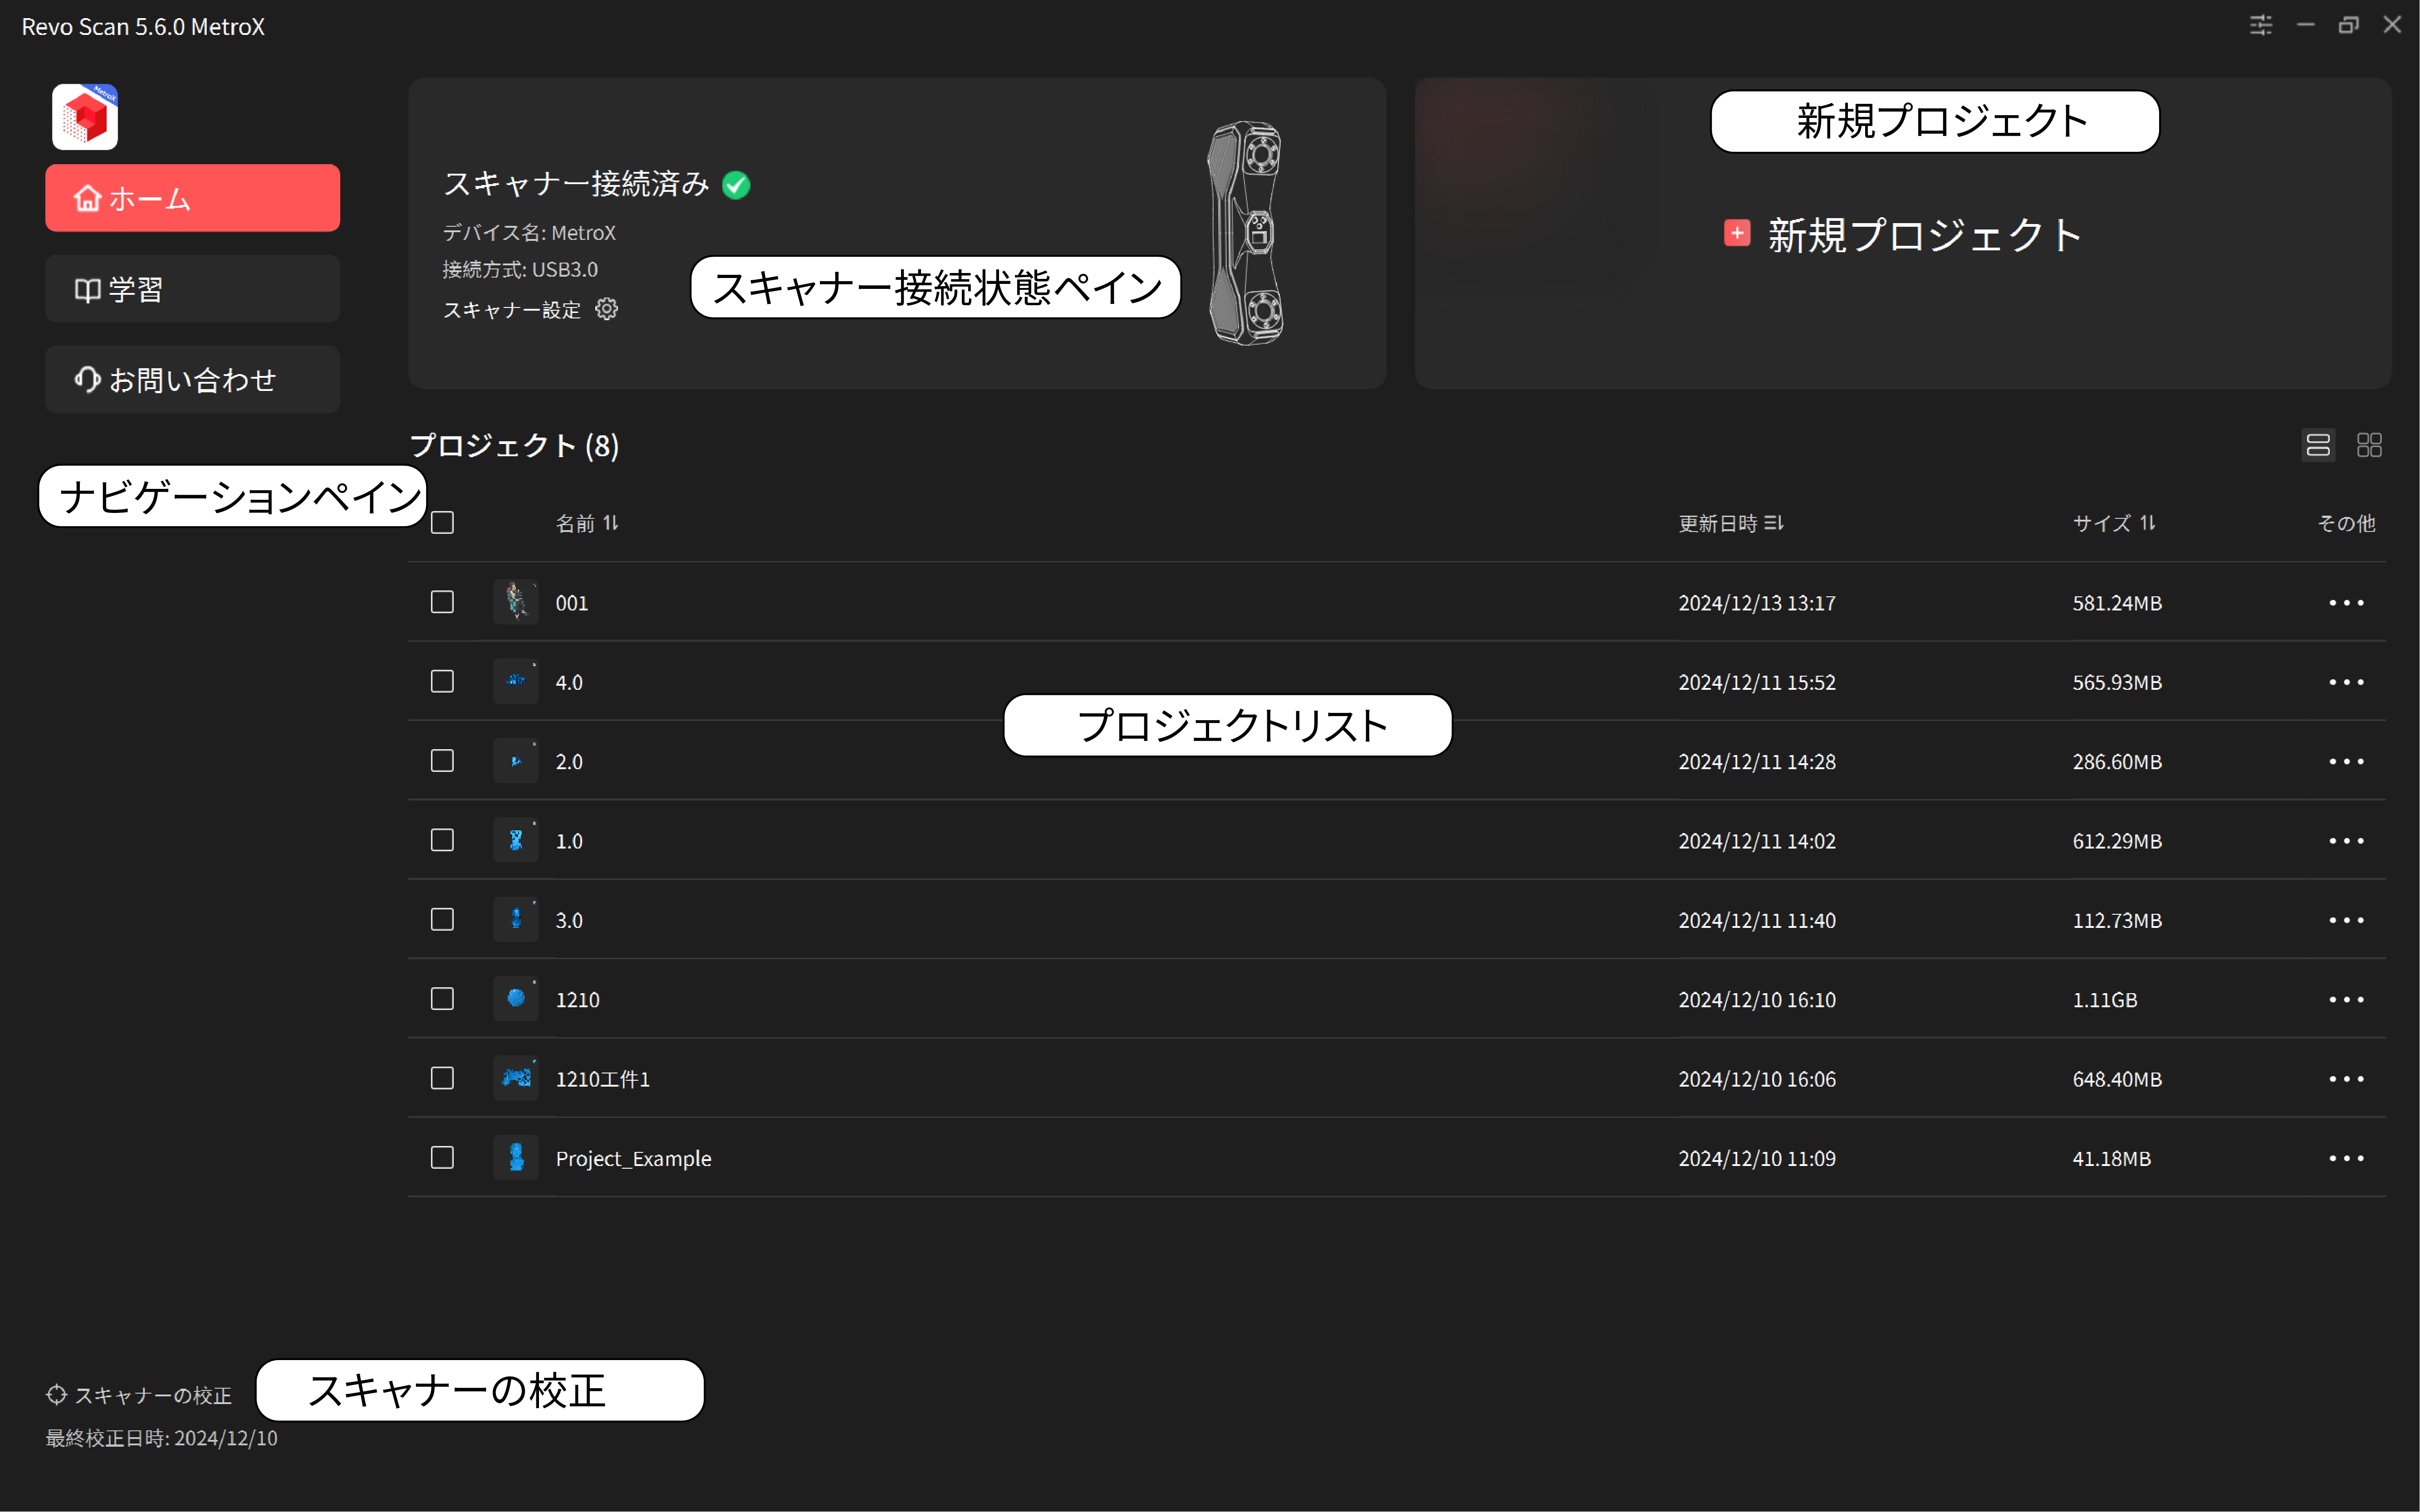Open more options for project 1.0
The width and height of the screenshot is (2420, 1512).
(2346, 841)
